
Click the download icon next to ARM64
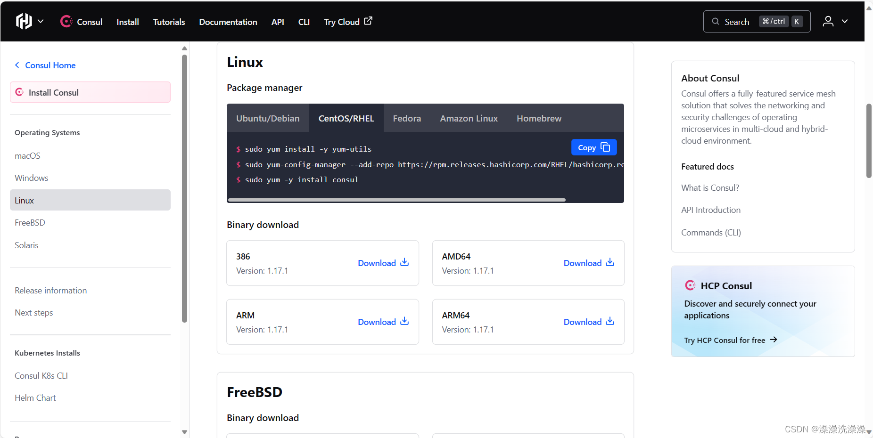[610, 321]
